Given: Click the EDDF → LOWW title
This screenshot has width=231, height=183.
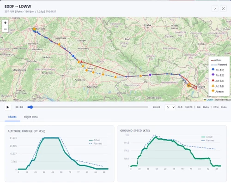Looking at the screenshot, I should pos(18,6).
